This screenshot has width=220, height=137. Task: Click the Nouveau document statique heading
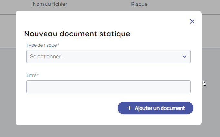(x=77, y=34)
